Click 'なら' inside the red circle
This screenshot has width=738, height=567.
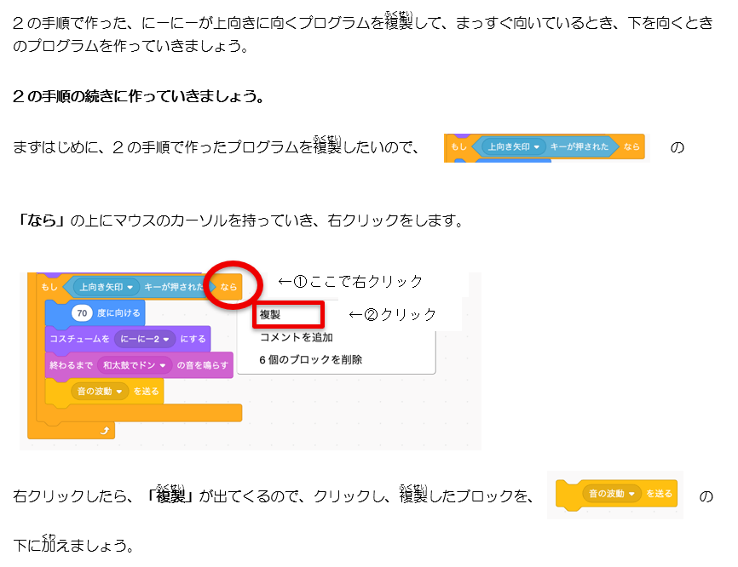[x=228, y=287]
